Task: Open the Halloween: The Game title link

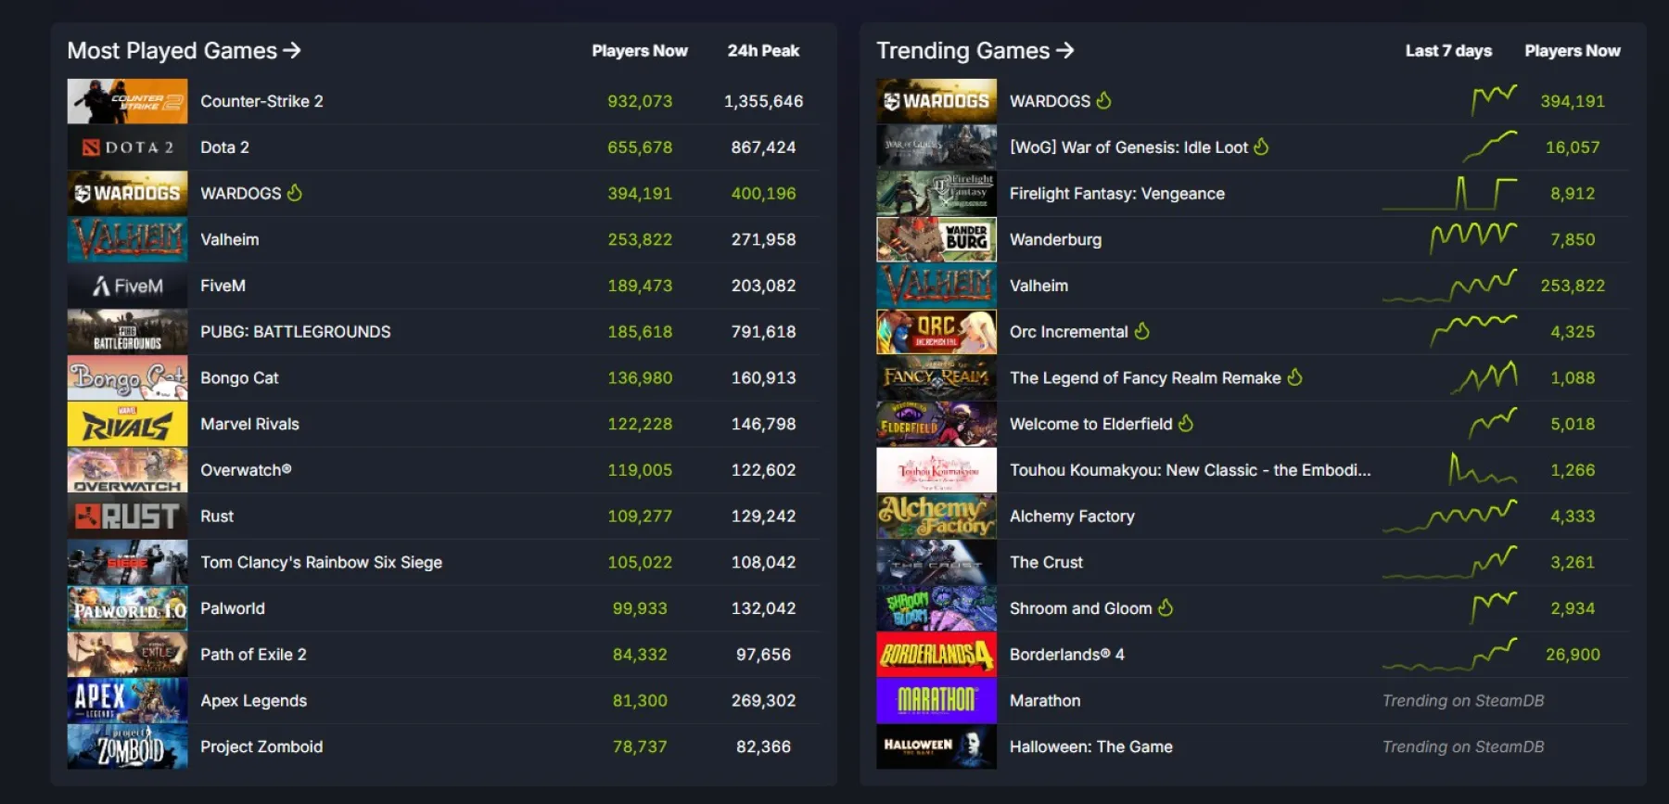Action: 1091,747
